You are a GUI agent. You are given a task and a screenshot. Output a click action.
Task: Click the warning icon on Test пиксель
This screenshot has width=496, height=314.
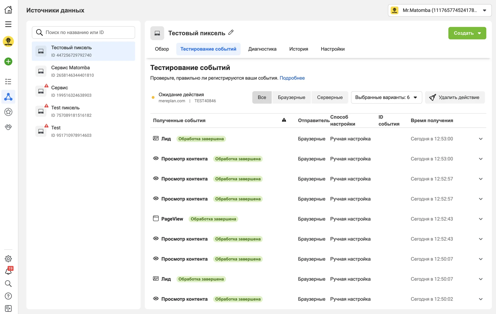(x=47, y=106)
